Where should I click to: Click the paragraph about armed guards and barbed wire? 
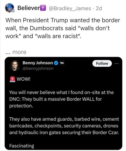(x=64, y=126)
